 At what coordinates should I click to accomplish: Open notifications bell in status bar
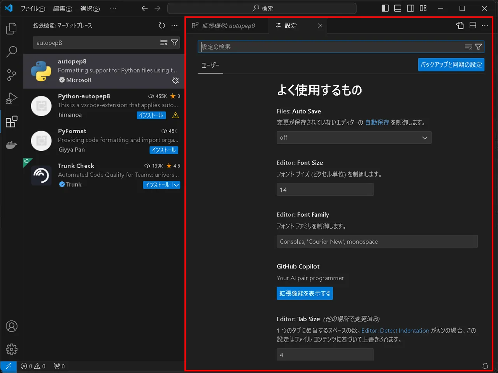tap(485, 366)
